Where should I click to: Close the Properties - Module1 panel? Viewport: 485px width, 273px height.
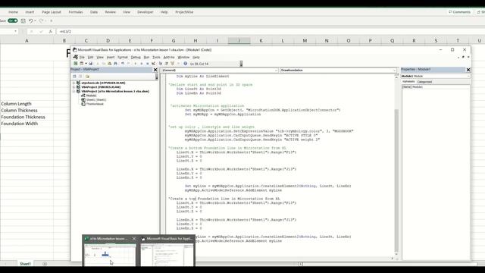click(468, 70)
